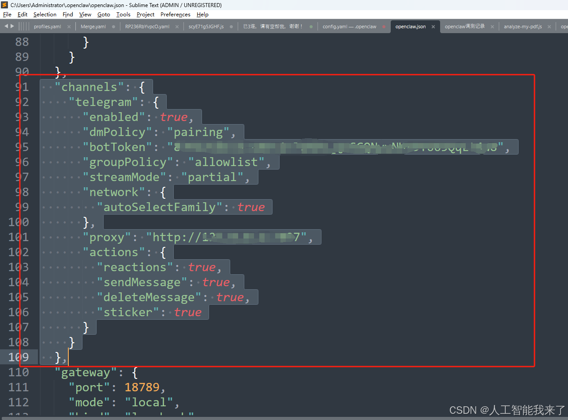Switch to the RP236RbYvpcO.yaml tab
Screen dimensions: 568x420
pyautogui.click(x=147, y=26)
